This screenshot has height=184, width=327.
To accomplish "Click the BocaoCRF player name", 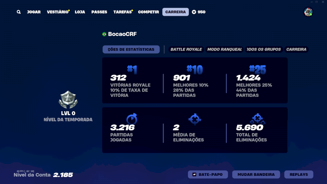I will (122, 34).
